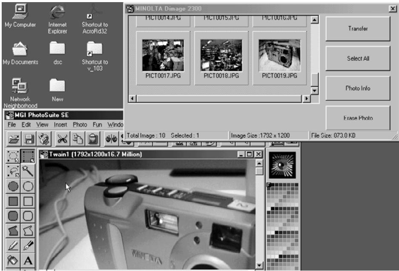Choose the filled square shape tool
Screen dimensions: 399x271
13,201
